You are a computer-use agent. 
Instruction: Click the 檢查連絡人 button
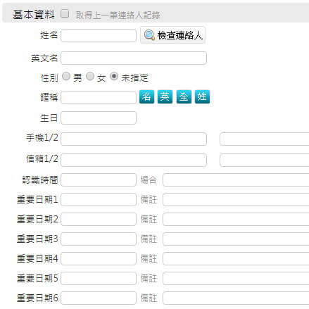tap(172, 35)
